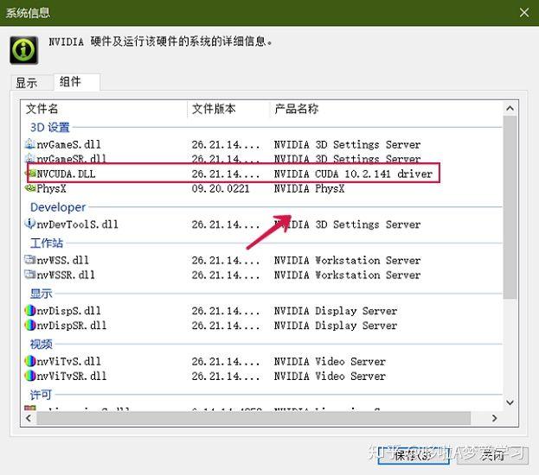Click the nvViTvSR.dll color icon

point(30,376)
